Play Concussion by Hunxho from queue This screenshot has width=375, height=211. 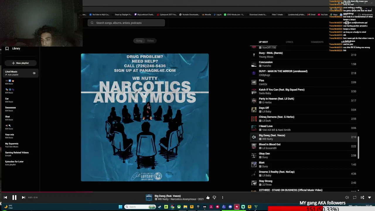[304, 64]
